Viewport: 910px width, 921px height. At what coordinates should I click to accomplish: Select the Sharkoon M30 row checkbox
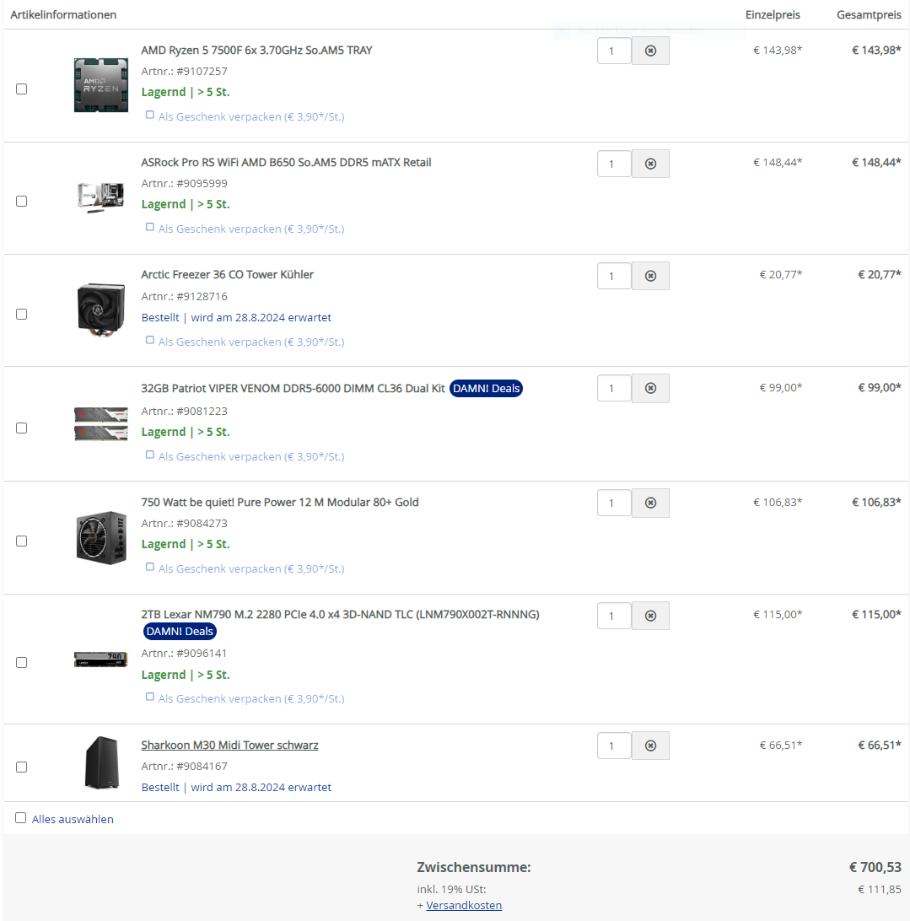point(22,767)
